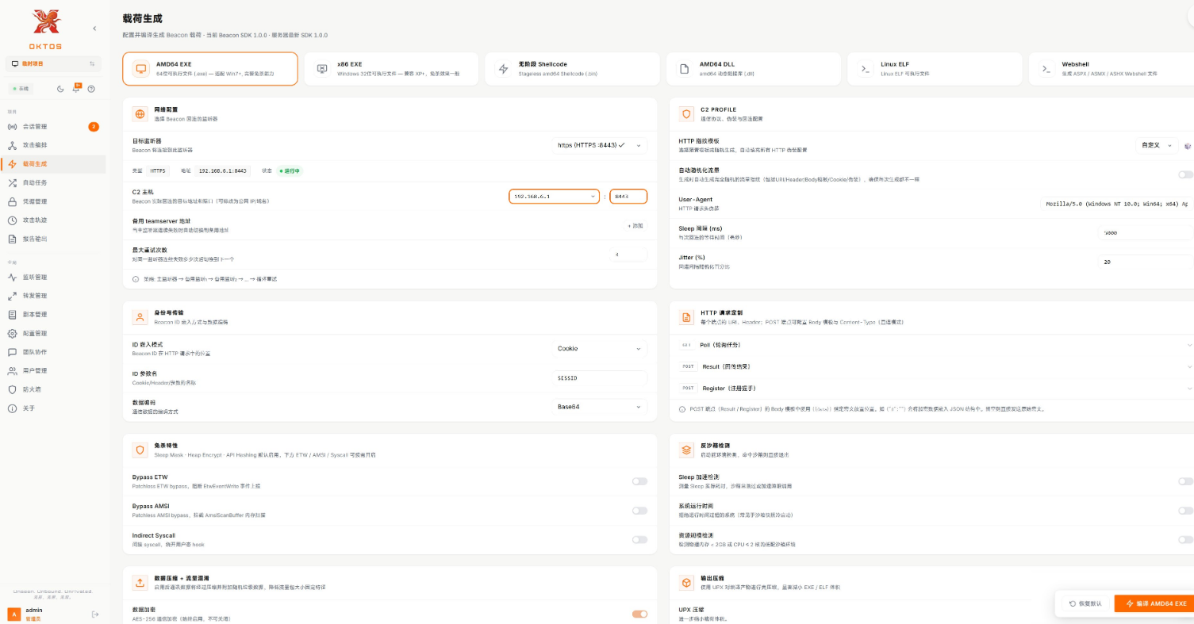Click the 用户管理 users icon
Screen dimensions: 1194x624
coord(12,370)
